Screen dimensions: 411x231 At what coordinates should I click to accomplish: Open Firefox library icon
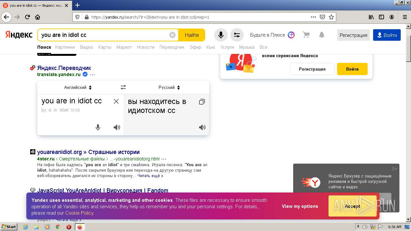point(371,17)
